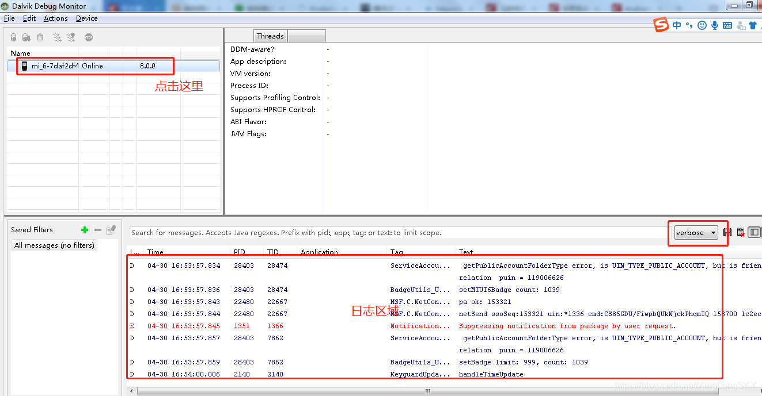
Task: Switch Chinese/English mode on the Sogou toolbar
Action: tap(677, 25)
